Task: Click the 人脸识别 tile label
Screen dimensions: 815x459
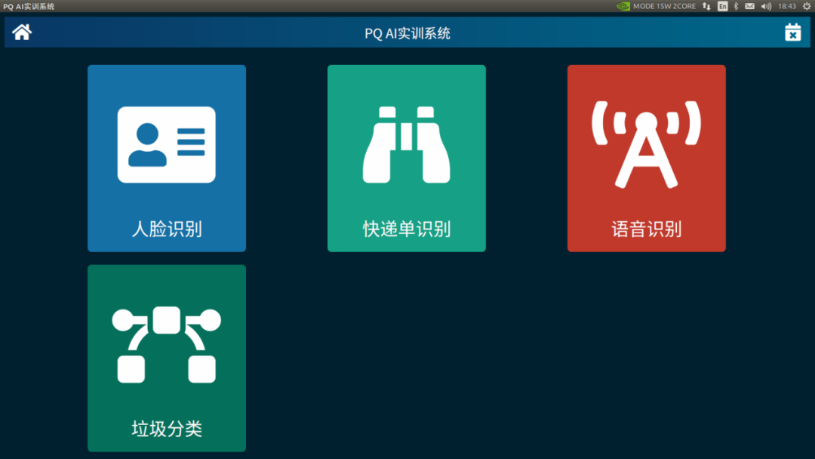Action: (166, 229)
